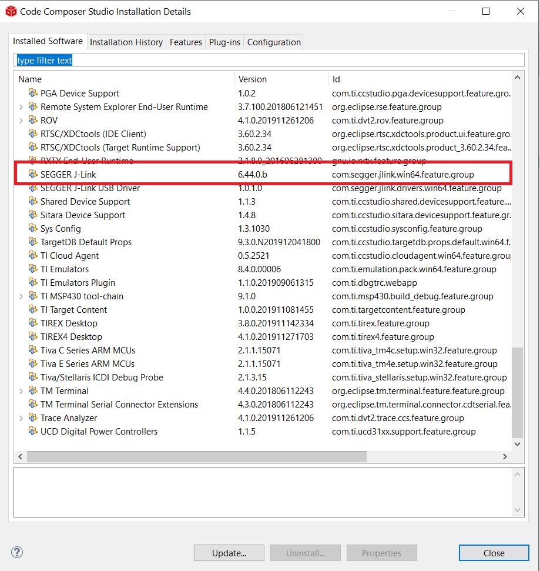Expand the Remote System Explorer End-User Runtime node
The width and height of the screenshot is (540, 571).
21,107
